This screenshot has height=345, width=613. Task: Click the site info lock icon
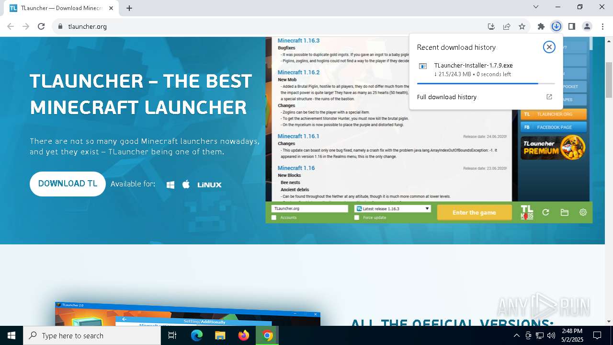coord(60,26)
